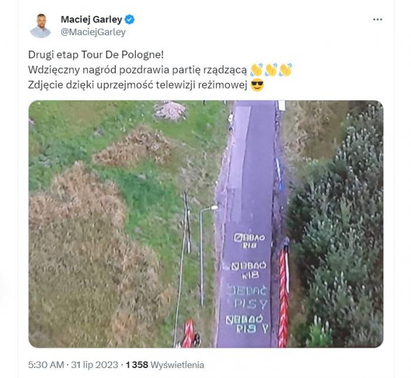Viewport: 411px width, 378px height.
Task: Click the 'Zdjęcie dzięki uprzejmość' text line
Action: pos(137,85)
